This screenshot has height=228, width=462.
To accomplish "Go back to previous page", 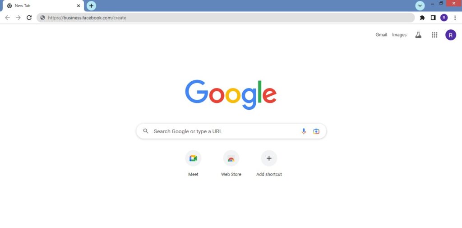I will click(x=7, y=18).
